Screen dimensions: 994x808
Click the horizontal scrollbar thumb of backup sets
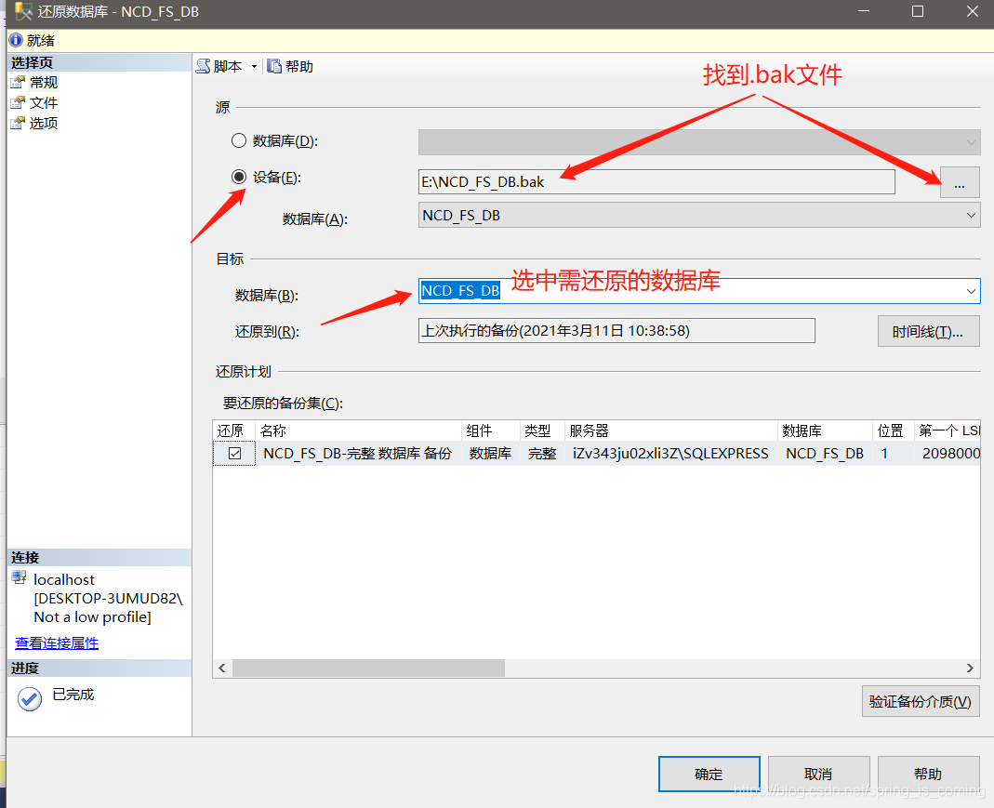[x=368, y=668]
